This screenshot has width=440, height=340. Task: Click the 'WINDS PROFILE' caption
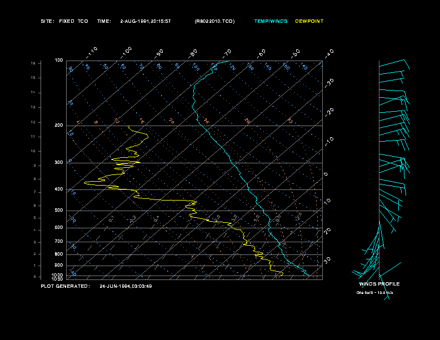(x=379, y=284)
